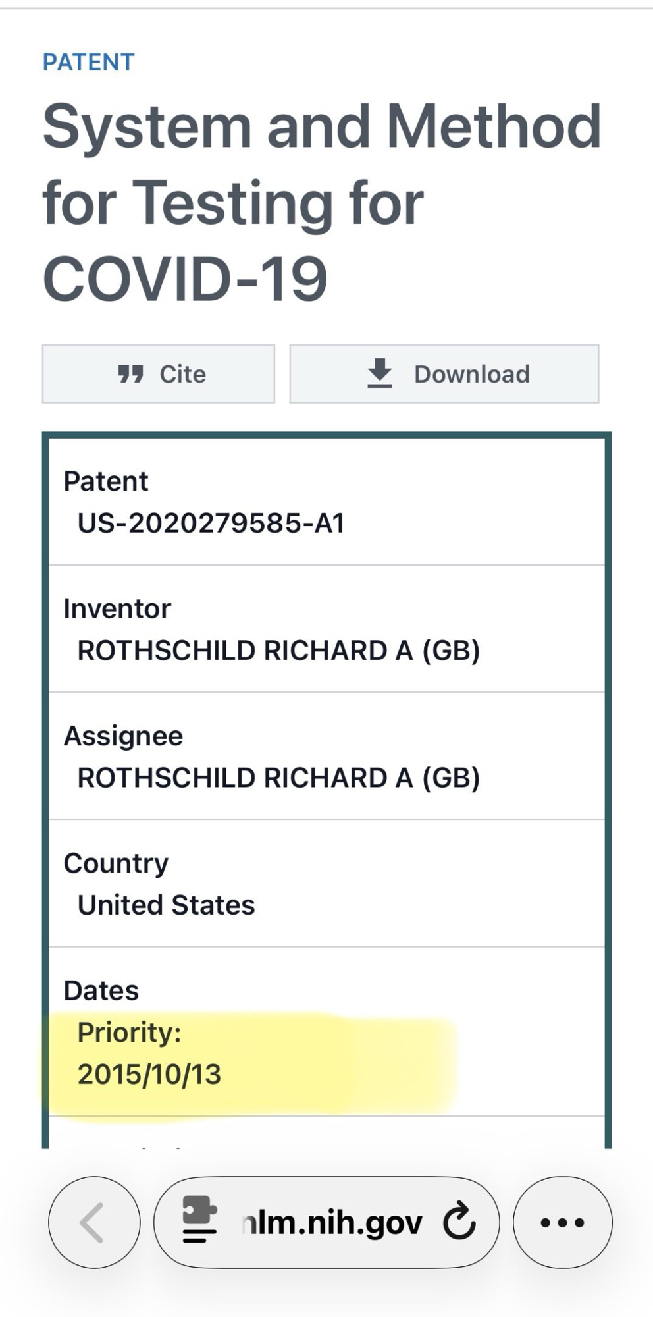The width and height of the screenshot is (653, 1317).
Task: Click the Assignee field label
Action: pyautogui.click(x=123, y=736)
